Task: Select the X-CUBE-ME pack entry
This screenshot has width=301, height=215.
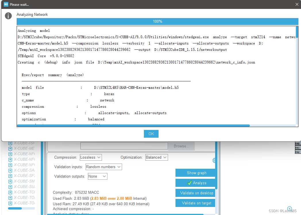Action: (x=24, y=148)
